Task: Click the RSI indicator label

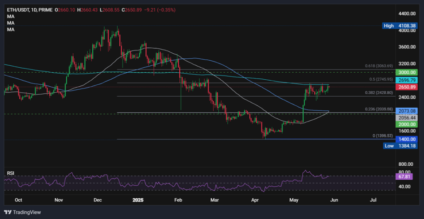Action: [x=10, y=173]
